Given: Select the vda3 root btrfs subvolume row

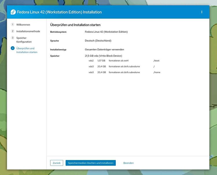Looking at the screenshot, I should 124,66.
